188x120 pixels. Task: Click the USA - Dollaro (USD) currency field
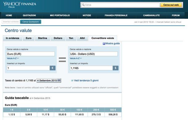[x=94, y=54]
